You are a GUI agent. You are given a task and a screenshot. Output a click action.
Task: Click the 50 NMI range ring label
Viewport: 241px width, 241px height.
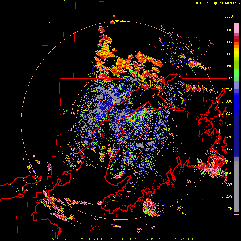click(120, 71)
